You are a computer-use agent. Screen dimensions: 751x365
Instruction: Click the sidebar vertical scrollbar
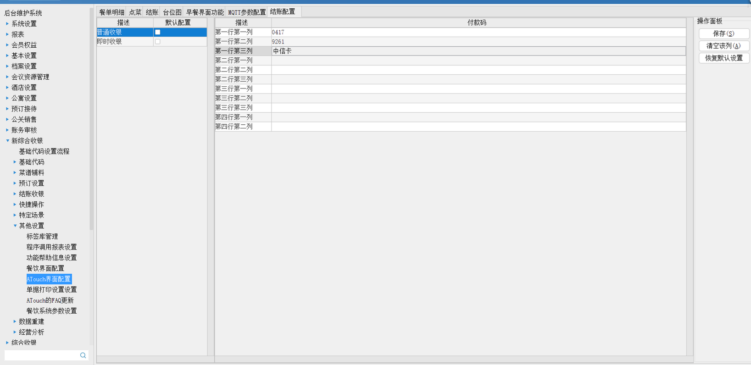pos(91,119)
